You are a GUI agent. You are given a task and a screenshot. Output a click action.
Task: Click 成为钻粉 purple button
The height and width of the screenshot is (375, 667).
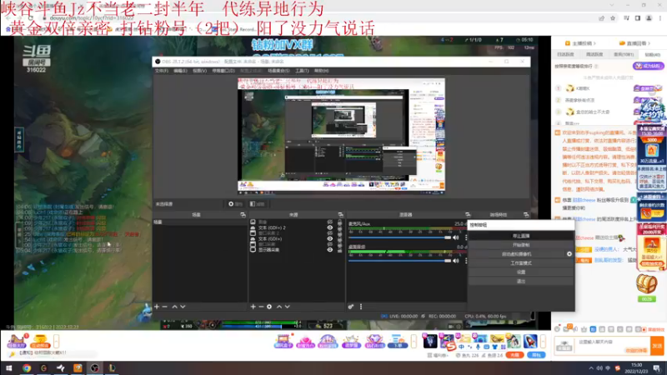tap(649, 66)
